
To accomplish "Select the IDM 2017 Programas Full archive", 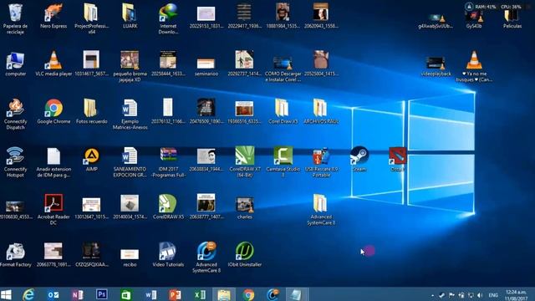I will coord(168,156).
